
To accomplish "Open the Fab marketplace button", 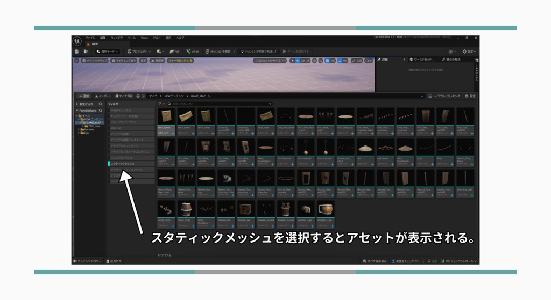I will 174,52.
